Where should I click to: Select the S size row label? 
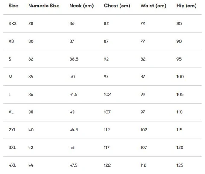[10, 59]
